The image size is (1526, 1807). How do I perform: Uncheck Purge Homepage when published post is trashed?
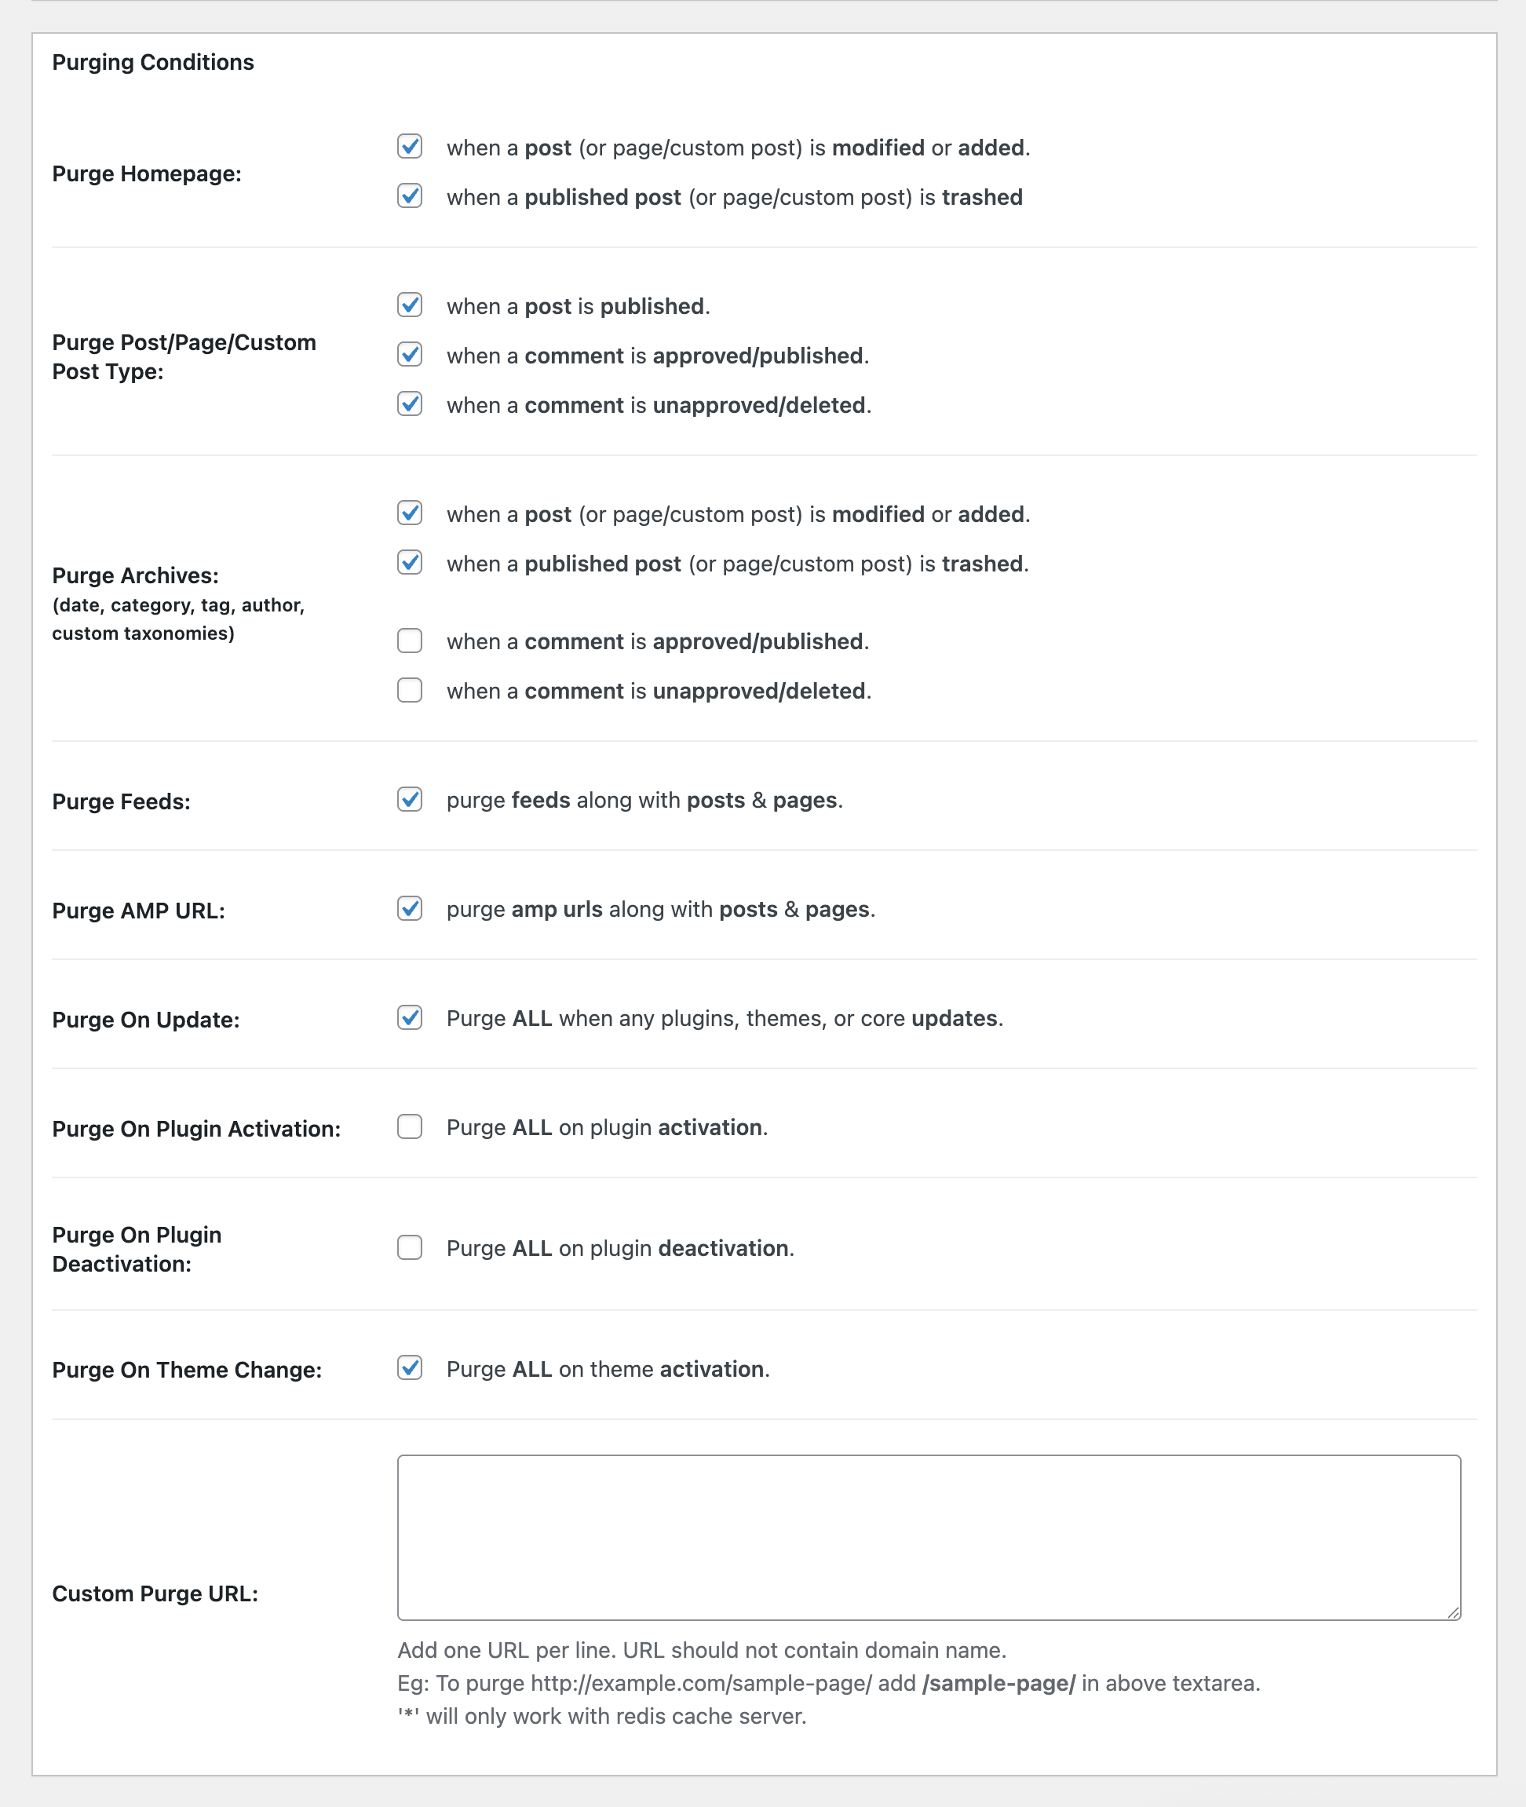click(409, 195)
